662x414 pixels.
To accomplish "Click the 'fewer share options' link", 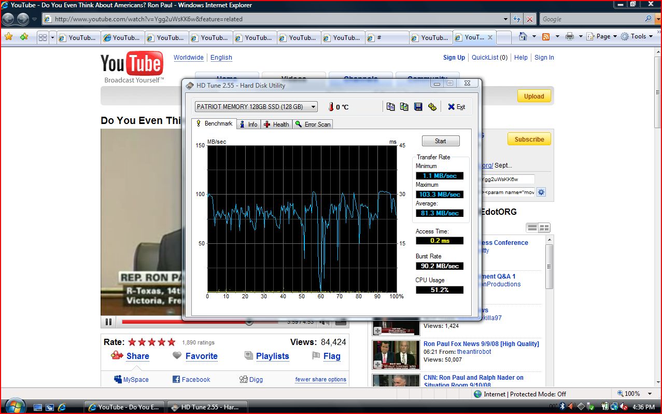I will 321,379.
